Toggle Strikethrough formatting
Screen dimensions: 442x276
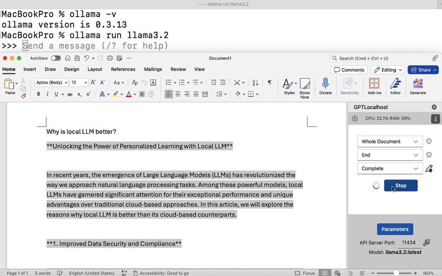[x=70, y=94]
